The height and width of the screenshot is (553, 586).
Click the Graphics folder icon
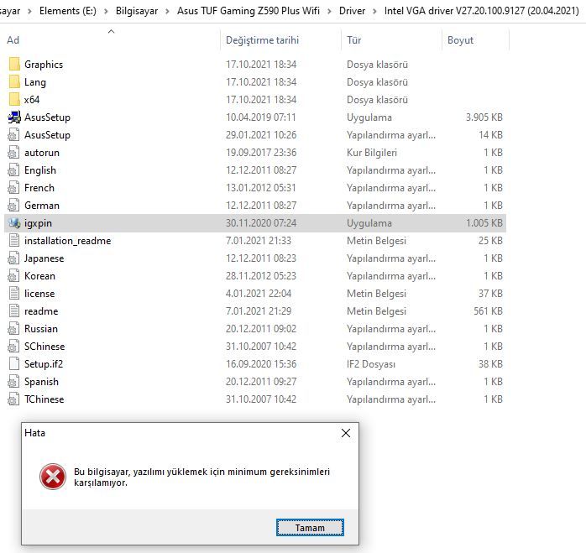coord(14,65)
